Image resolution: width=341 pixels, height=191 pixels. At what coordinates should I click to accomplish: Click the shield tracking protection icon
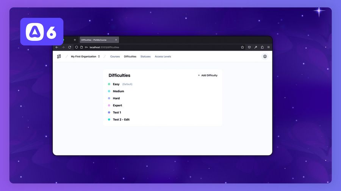click(x=77, y=47)
